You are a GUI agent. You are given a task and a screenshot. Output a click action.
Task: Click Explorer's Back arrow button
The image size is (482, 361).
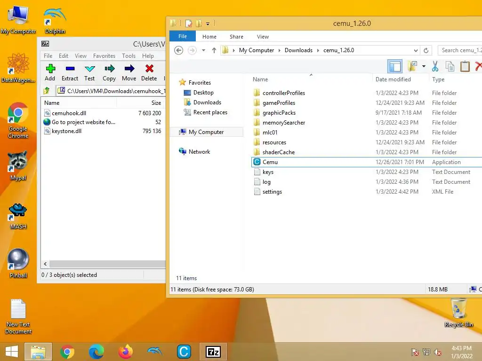pyautogui.click(x=178, y=50)
